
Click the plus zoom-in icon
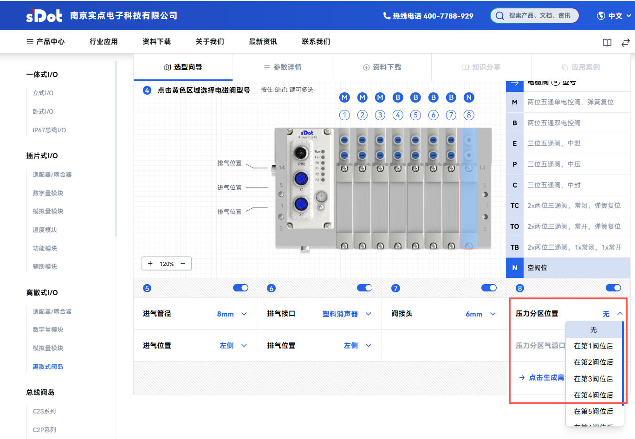point(150,264)
